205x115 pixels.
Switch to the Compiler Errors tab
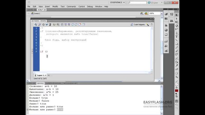coord(53,83)
